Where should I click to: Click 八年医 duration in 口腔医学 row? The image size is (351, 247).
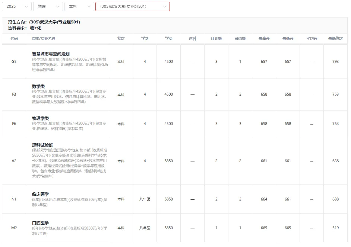point(145,228)
